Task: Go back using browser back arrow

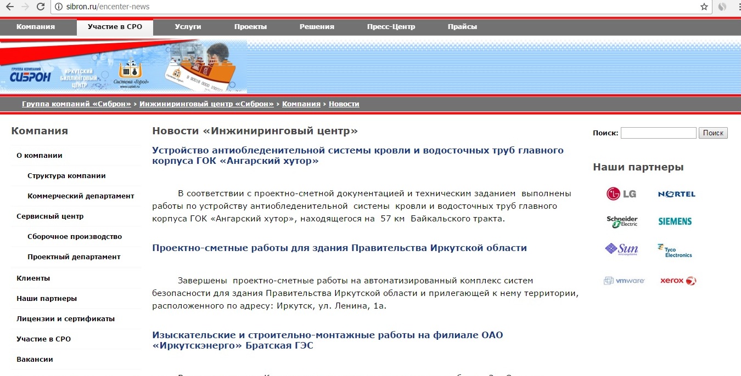Action: click(9, 7)
